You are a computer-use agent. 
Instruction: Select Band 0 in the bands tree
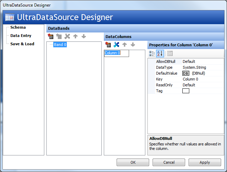click(x=60, y=45)
